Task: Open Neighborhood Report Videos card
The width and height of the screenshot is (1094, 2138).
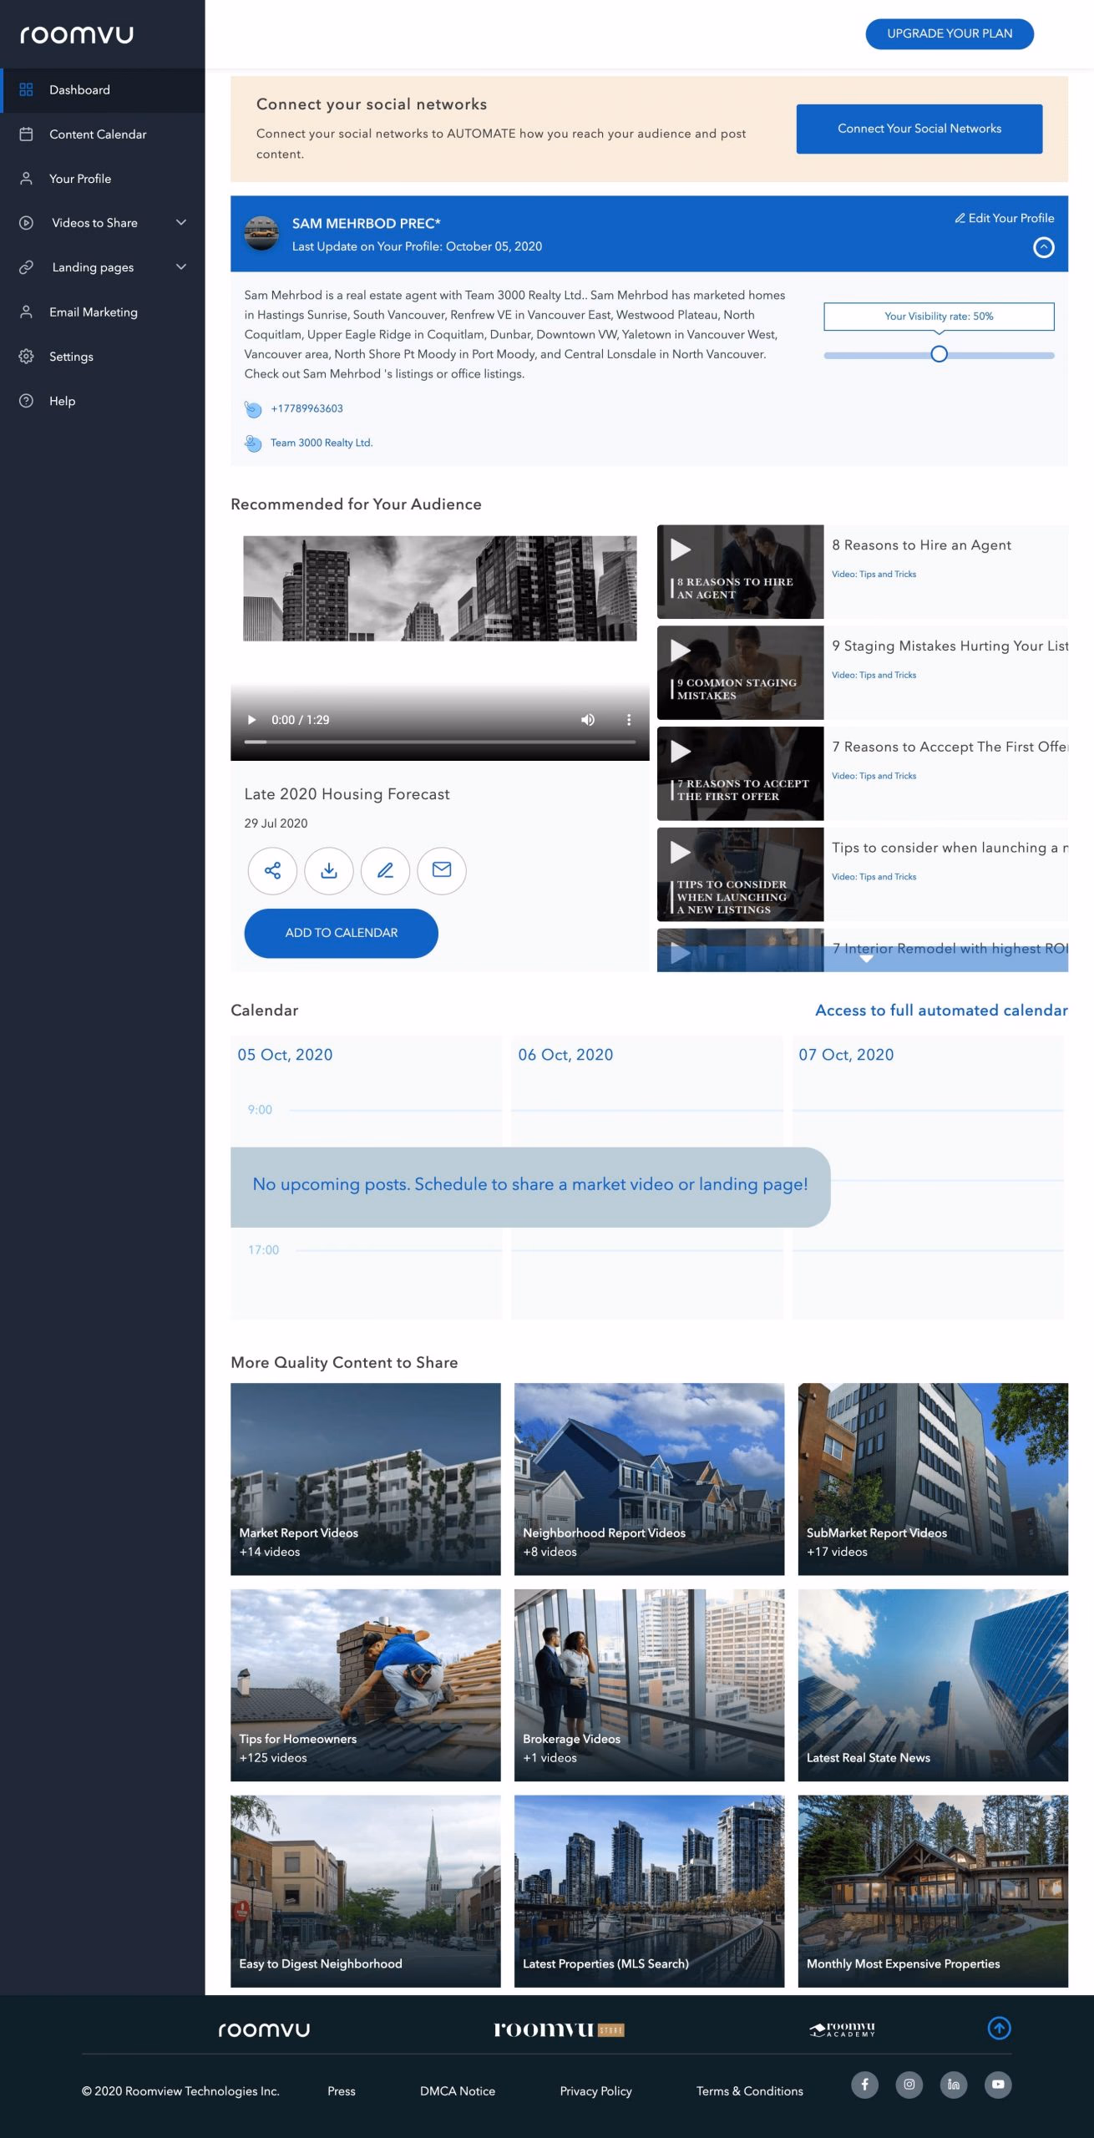Action: (x=649, y=1479)
